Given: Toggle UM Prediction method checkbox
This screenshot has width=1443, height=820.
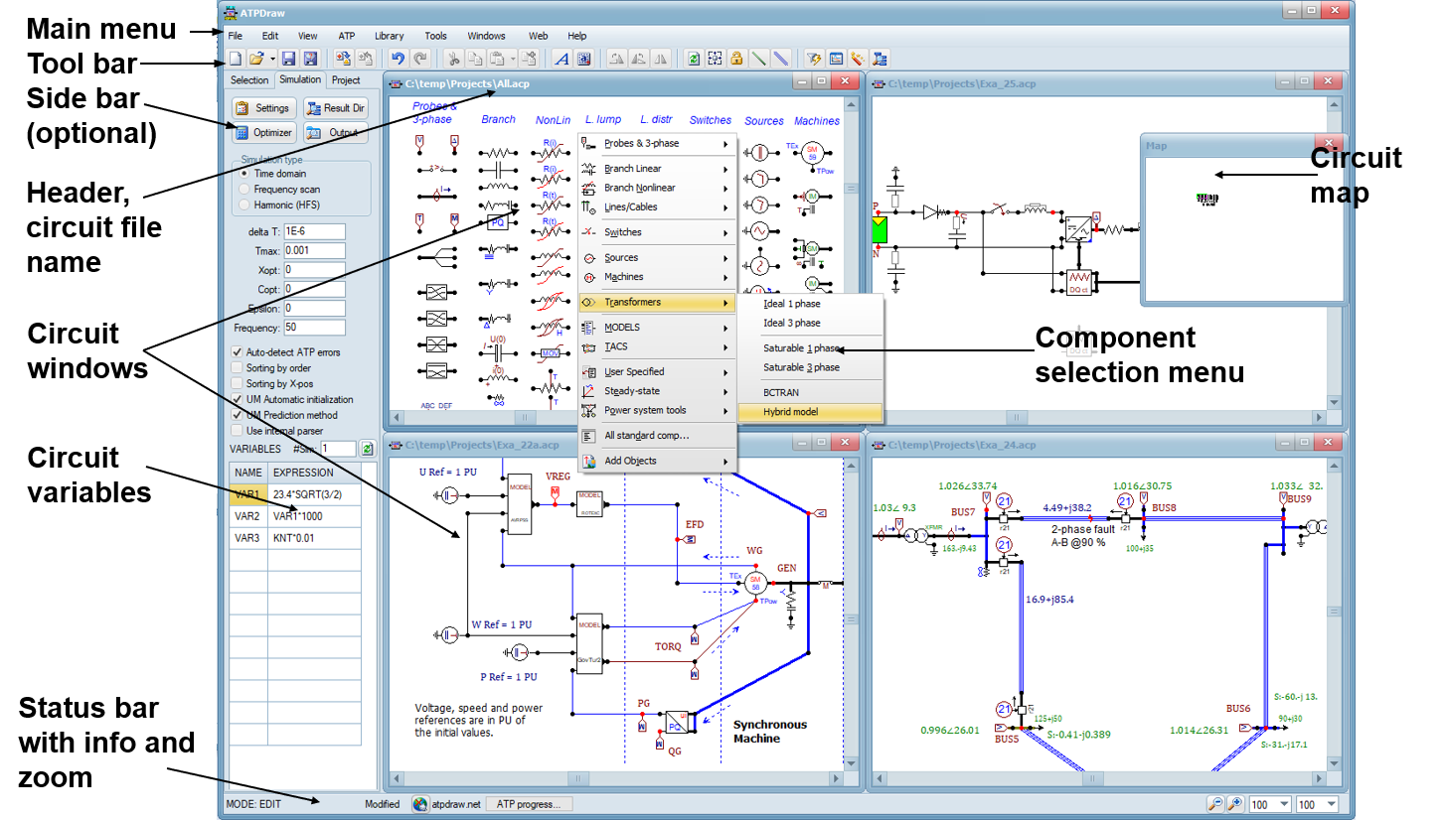Looking at the screenshot, I should (x=237, y=415).
